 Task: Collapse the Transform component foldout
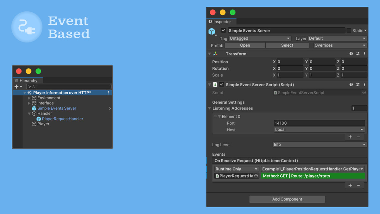click(x=209, y=54)
